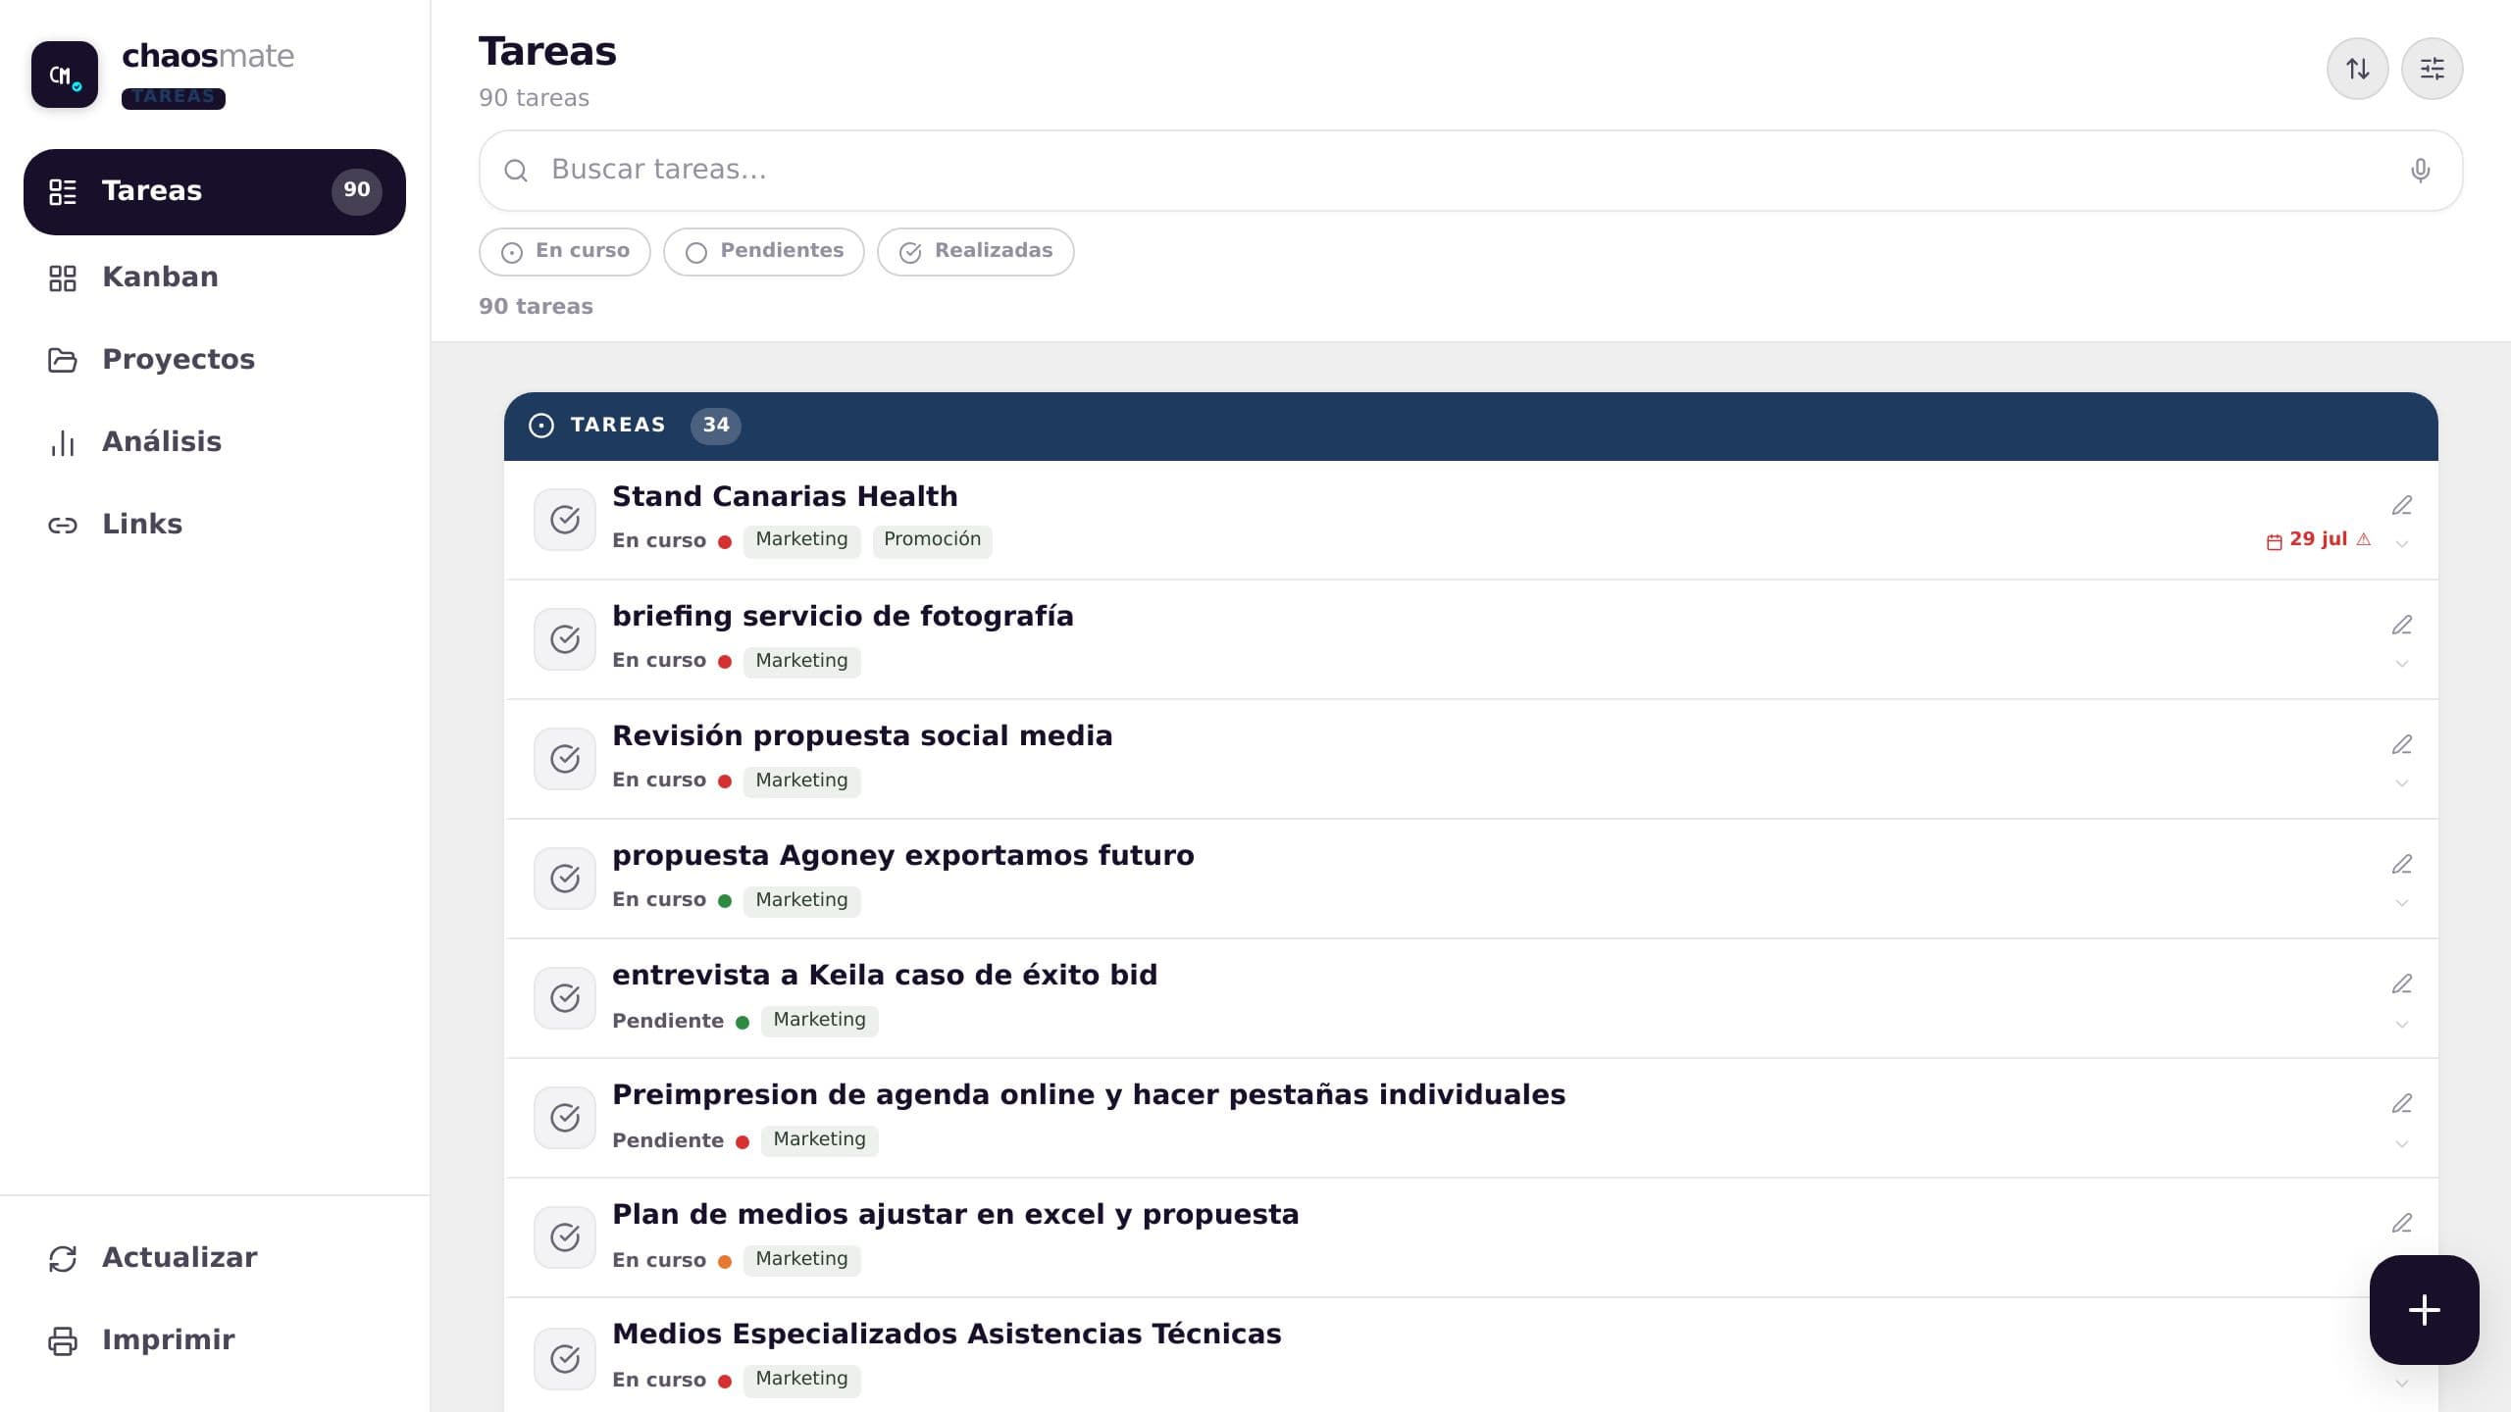Edit entrevista a Keila task
The height and width of the screenshot is (1412, 2511).
pyautogui.click(x=2401, y=984)
